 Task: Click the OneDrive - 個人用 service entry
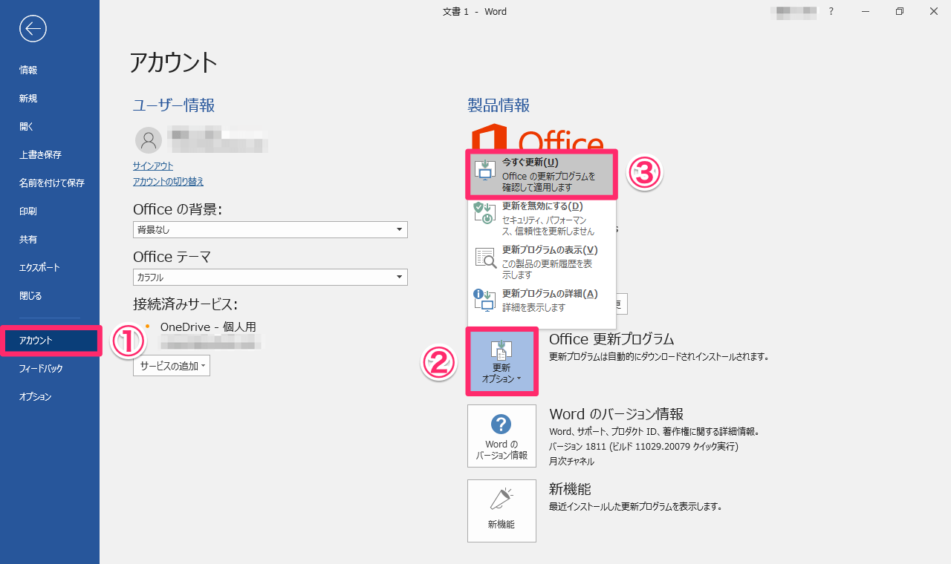click(208, 327)
